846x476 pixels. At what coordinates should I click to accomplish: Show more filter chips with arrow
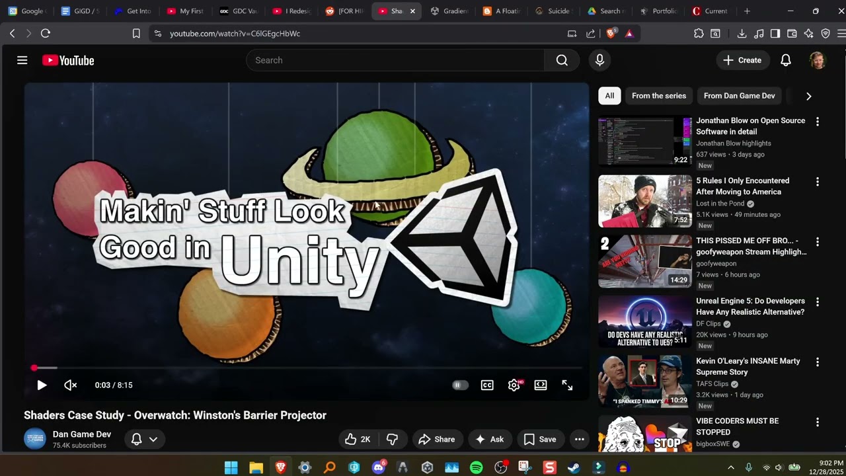pyautogui.click(x=808, y=96)
